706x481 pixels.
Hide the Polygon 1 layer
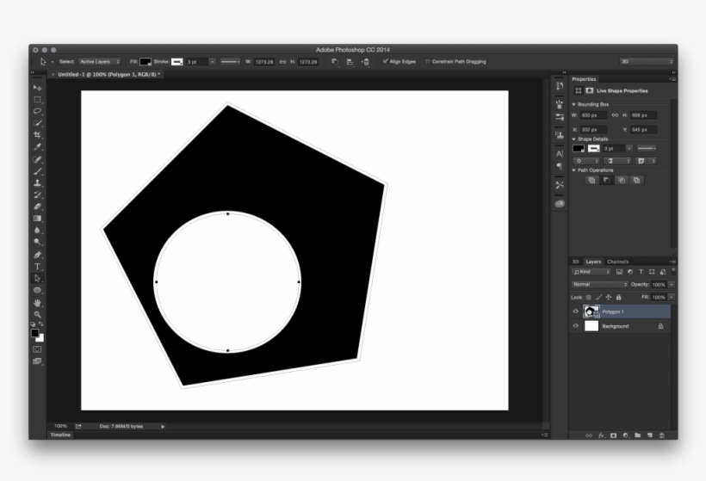576,311
